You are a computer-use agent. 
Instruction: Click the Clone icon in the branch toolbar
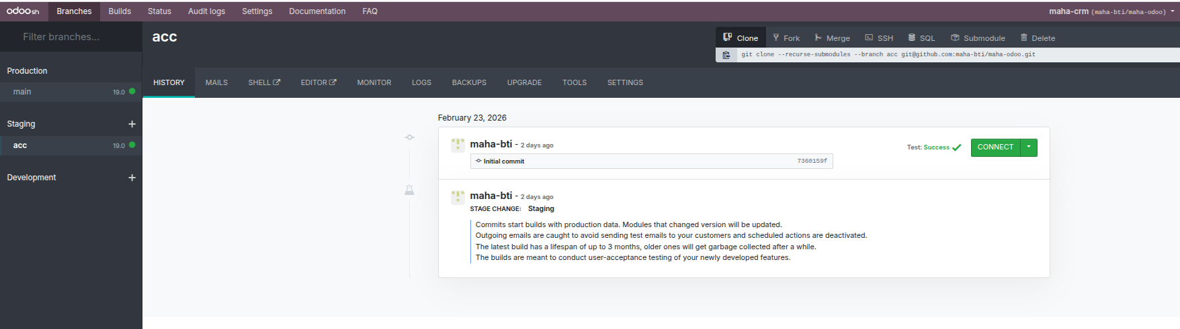pos(727,38)
